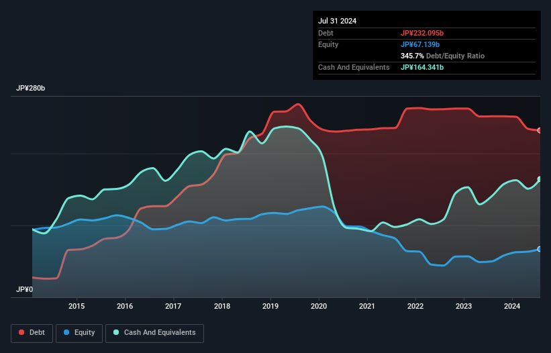
Task: Click the JP¥67.139b equity value
Action: [420, 44]
